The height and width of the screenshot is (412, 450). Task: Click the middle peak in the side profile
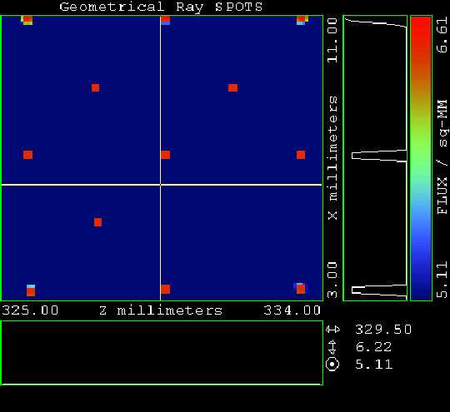click(x=379, y=156)
